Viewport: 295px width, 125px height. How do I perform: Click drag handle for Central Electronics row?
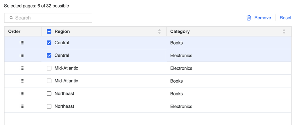coord(22,55)
